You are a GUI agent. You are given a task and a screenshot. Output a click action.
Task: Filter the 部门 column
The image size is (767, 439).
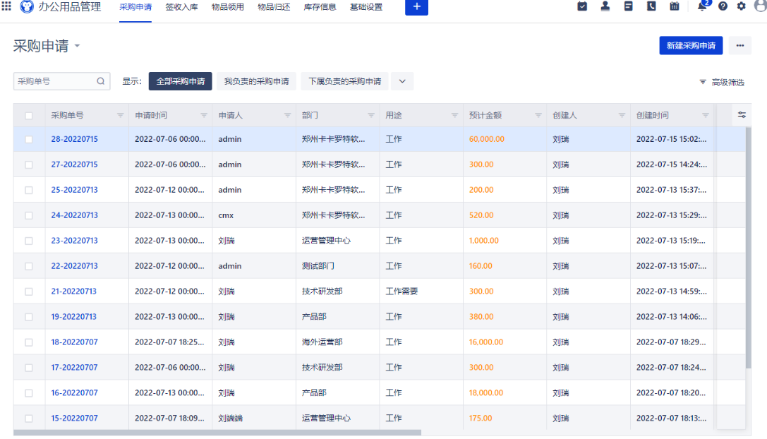[x=370, y=116]
